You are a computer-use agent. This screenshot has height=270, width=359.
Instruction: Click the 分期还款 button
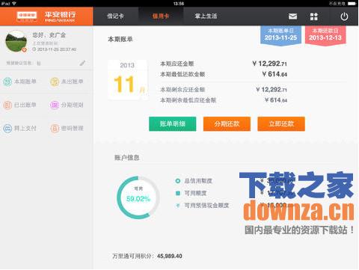(227, 124)
